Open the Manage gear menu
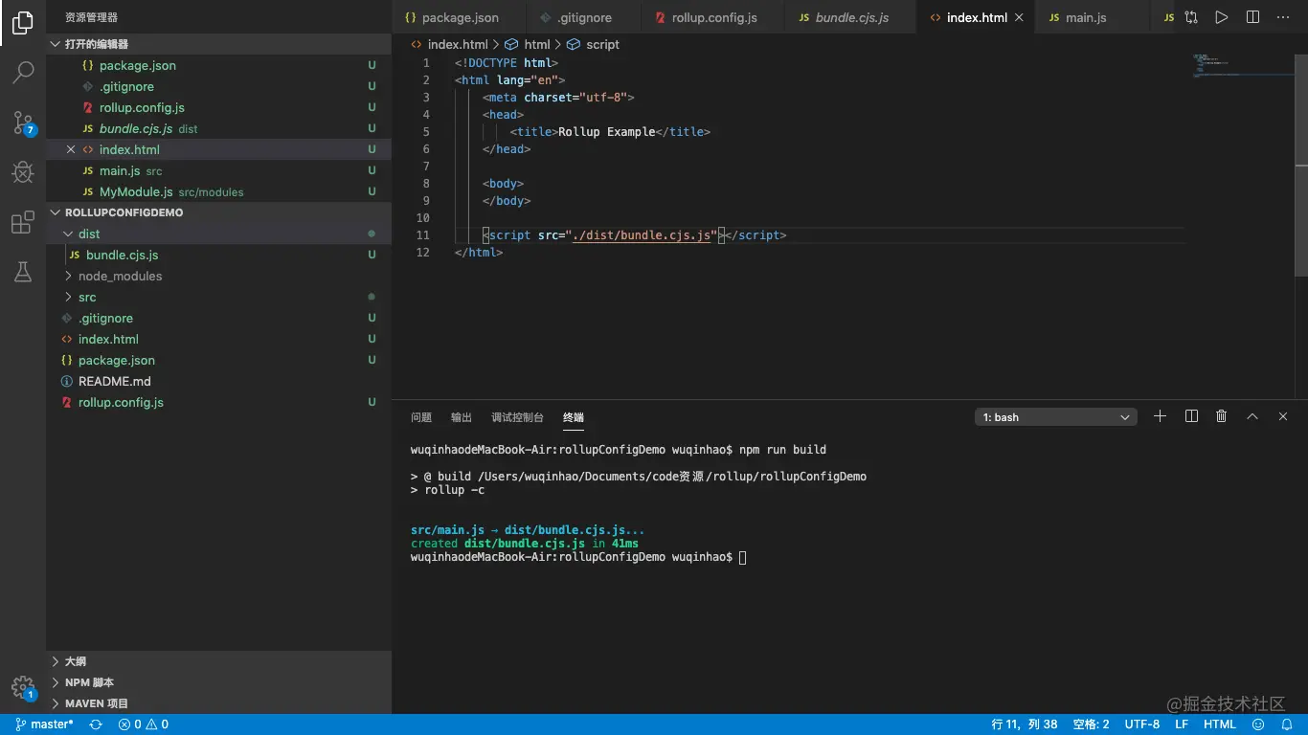The height and width of the screenshot is (735, 1308). 23,687
